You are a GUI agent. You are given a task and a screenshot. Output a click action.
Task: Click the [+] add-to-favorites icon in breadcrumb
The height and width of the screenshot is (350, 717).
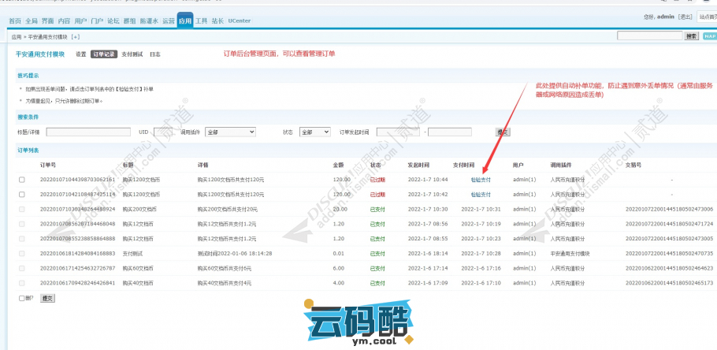76,36
